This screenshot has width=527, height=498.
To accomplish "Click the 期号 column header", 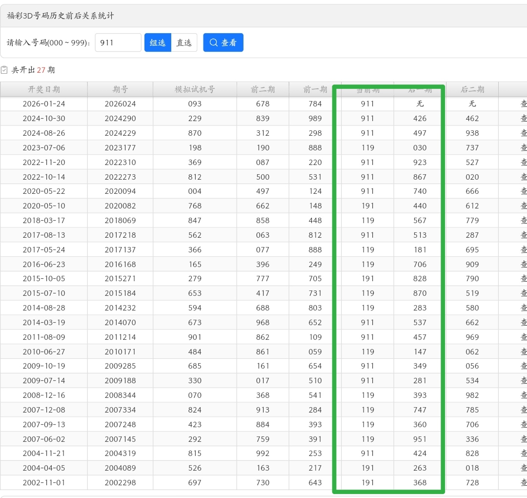I will click(120, 89).
